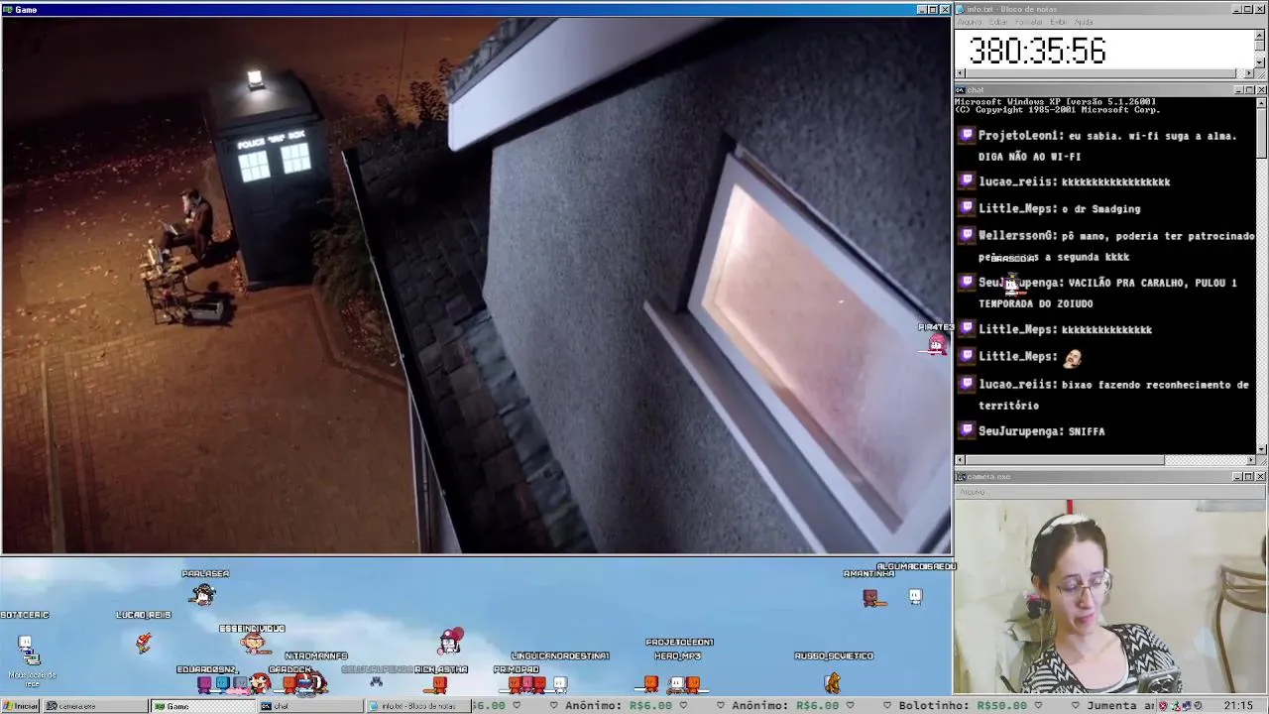Viewport: 1269px width, 714px height.
Task: Click the BOTTCERIC white robot character
Action: (x=25, y=643)
